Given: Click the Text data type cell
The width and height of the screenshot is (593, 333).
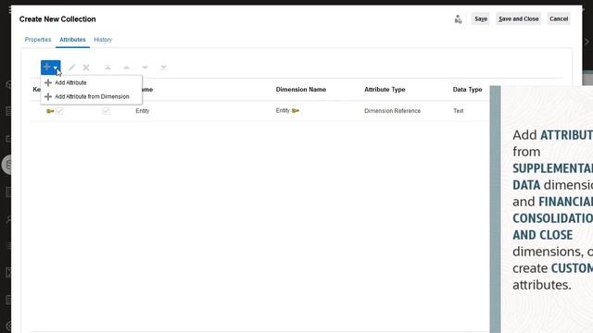Looking at the screenshot, I should (459, 111).
